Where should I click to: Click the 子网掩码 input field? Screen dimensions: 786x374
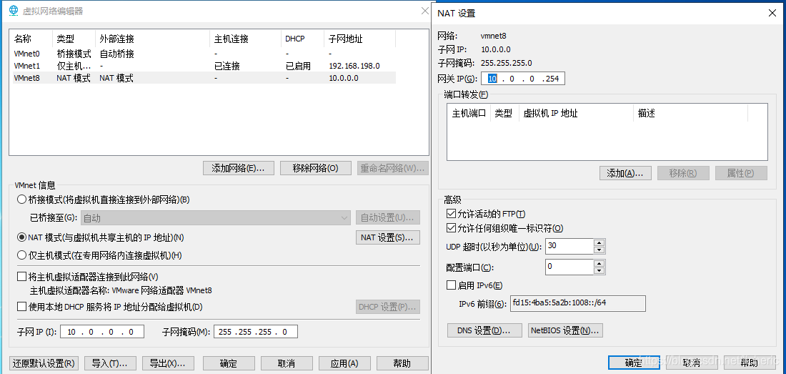pos(256,332)
